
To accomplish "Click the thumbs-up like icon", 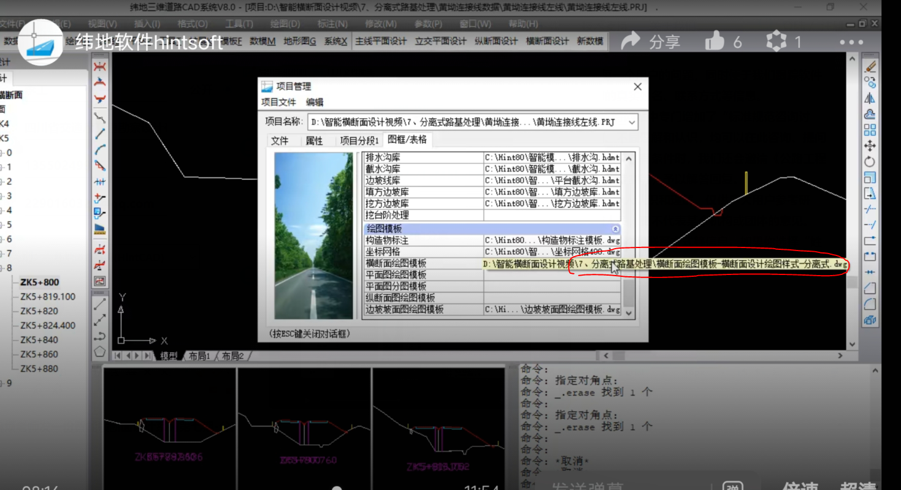I will tap(715, 42).
